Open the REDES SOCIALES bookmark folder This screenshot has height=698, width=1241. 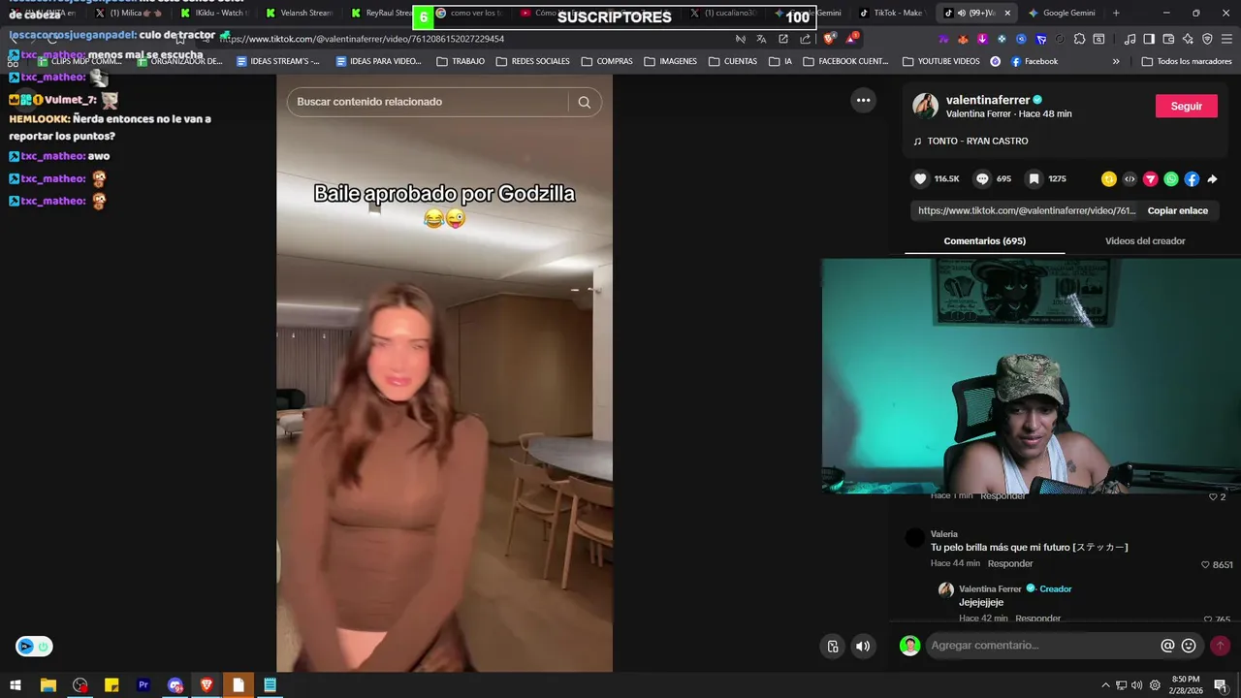coord(533,61)
